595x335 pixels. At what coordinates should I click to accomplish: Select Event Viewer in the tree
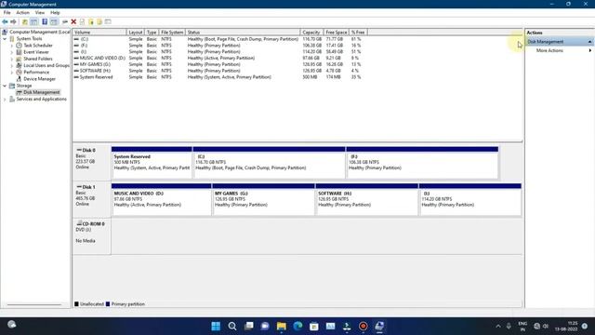pos(36,52)
